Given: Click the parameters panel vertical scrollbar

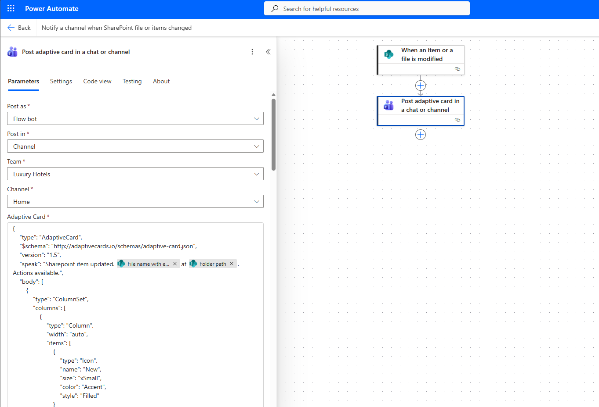Looking at the screenshot, I should 273,134.
